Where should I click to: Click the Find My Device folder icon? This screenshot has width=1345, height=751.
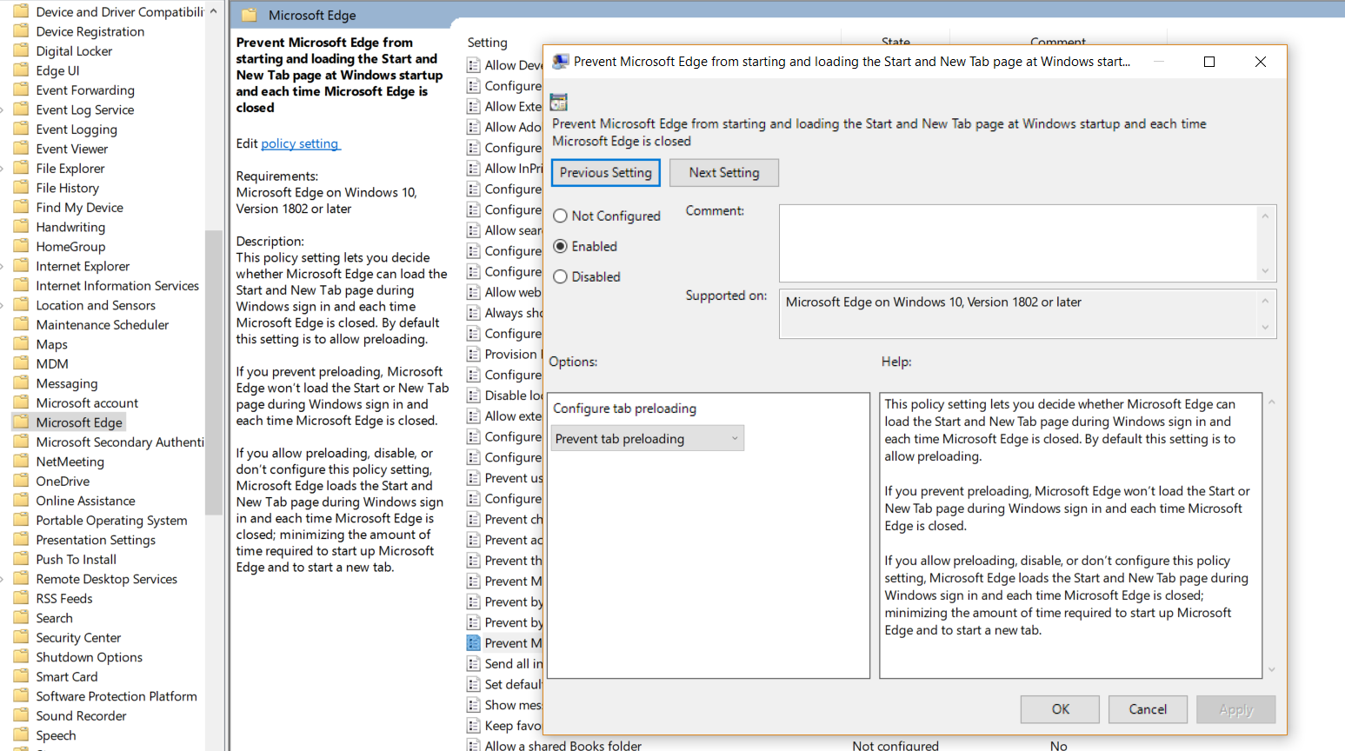[x=22, y=207]
